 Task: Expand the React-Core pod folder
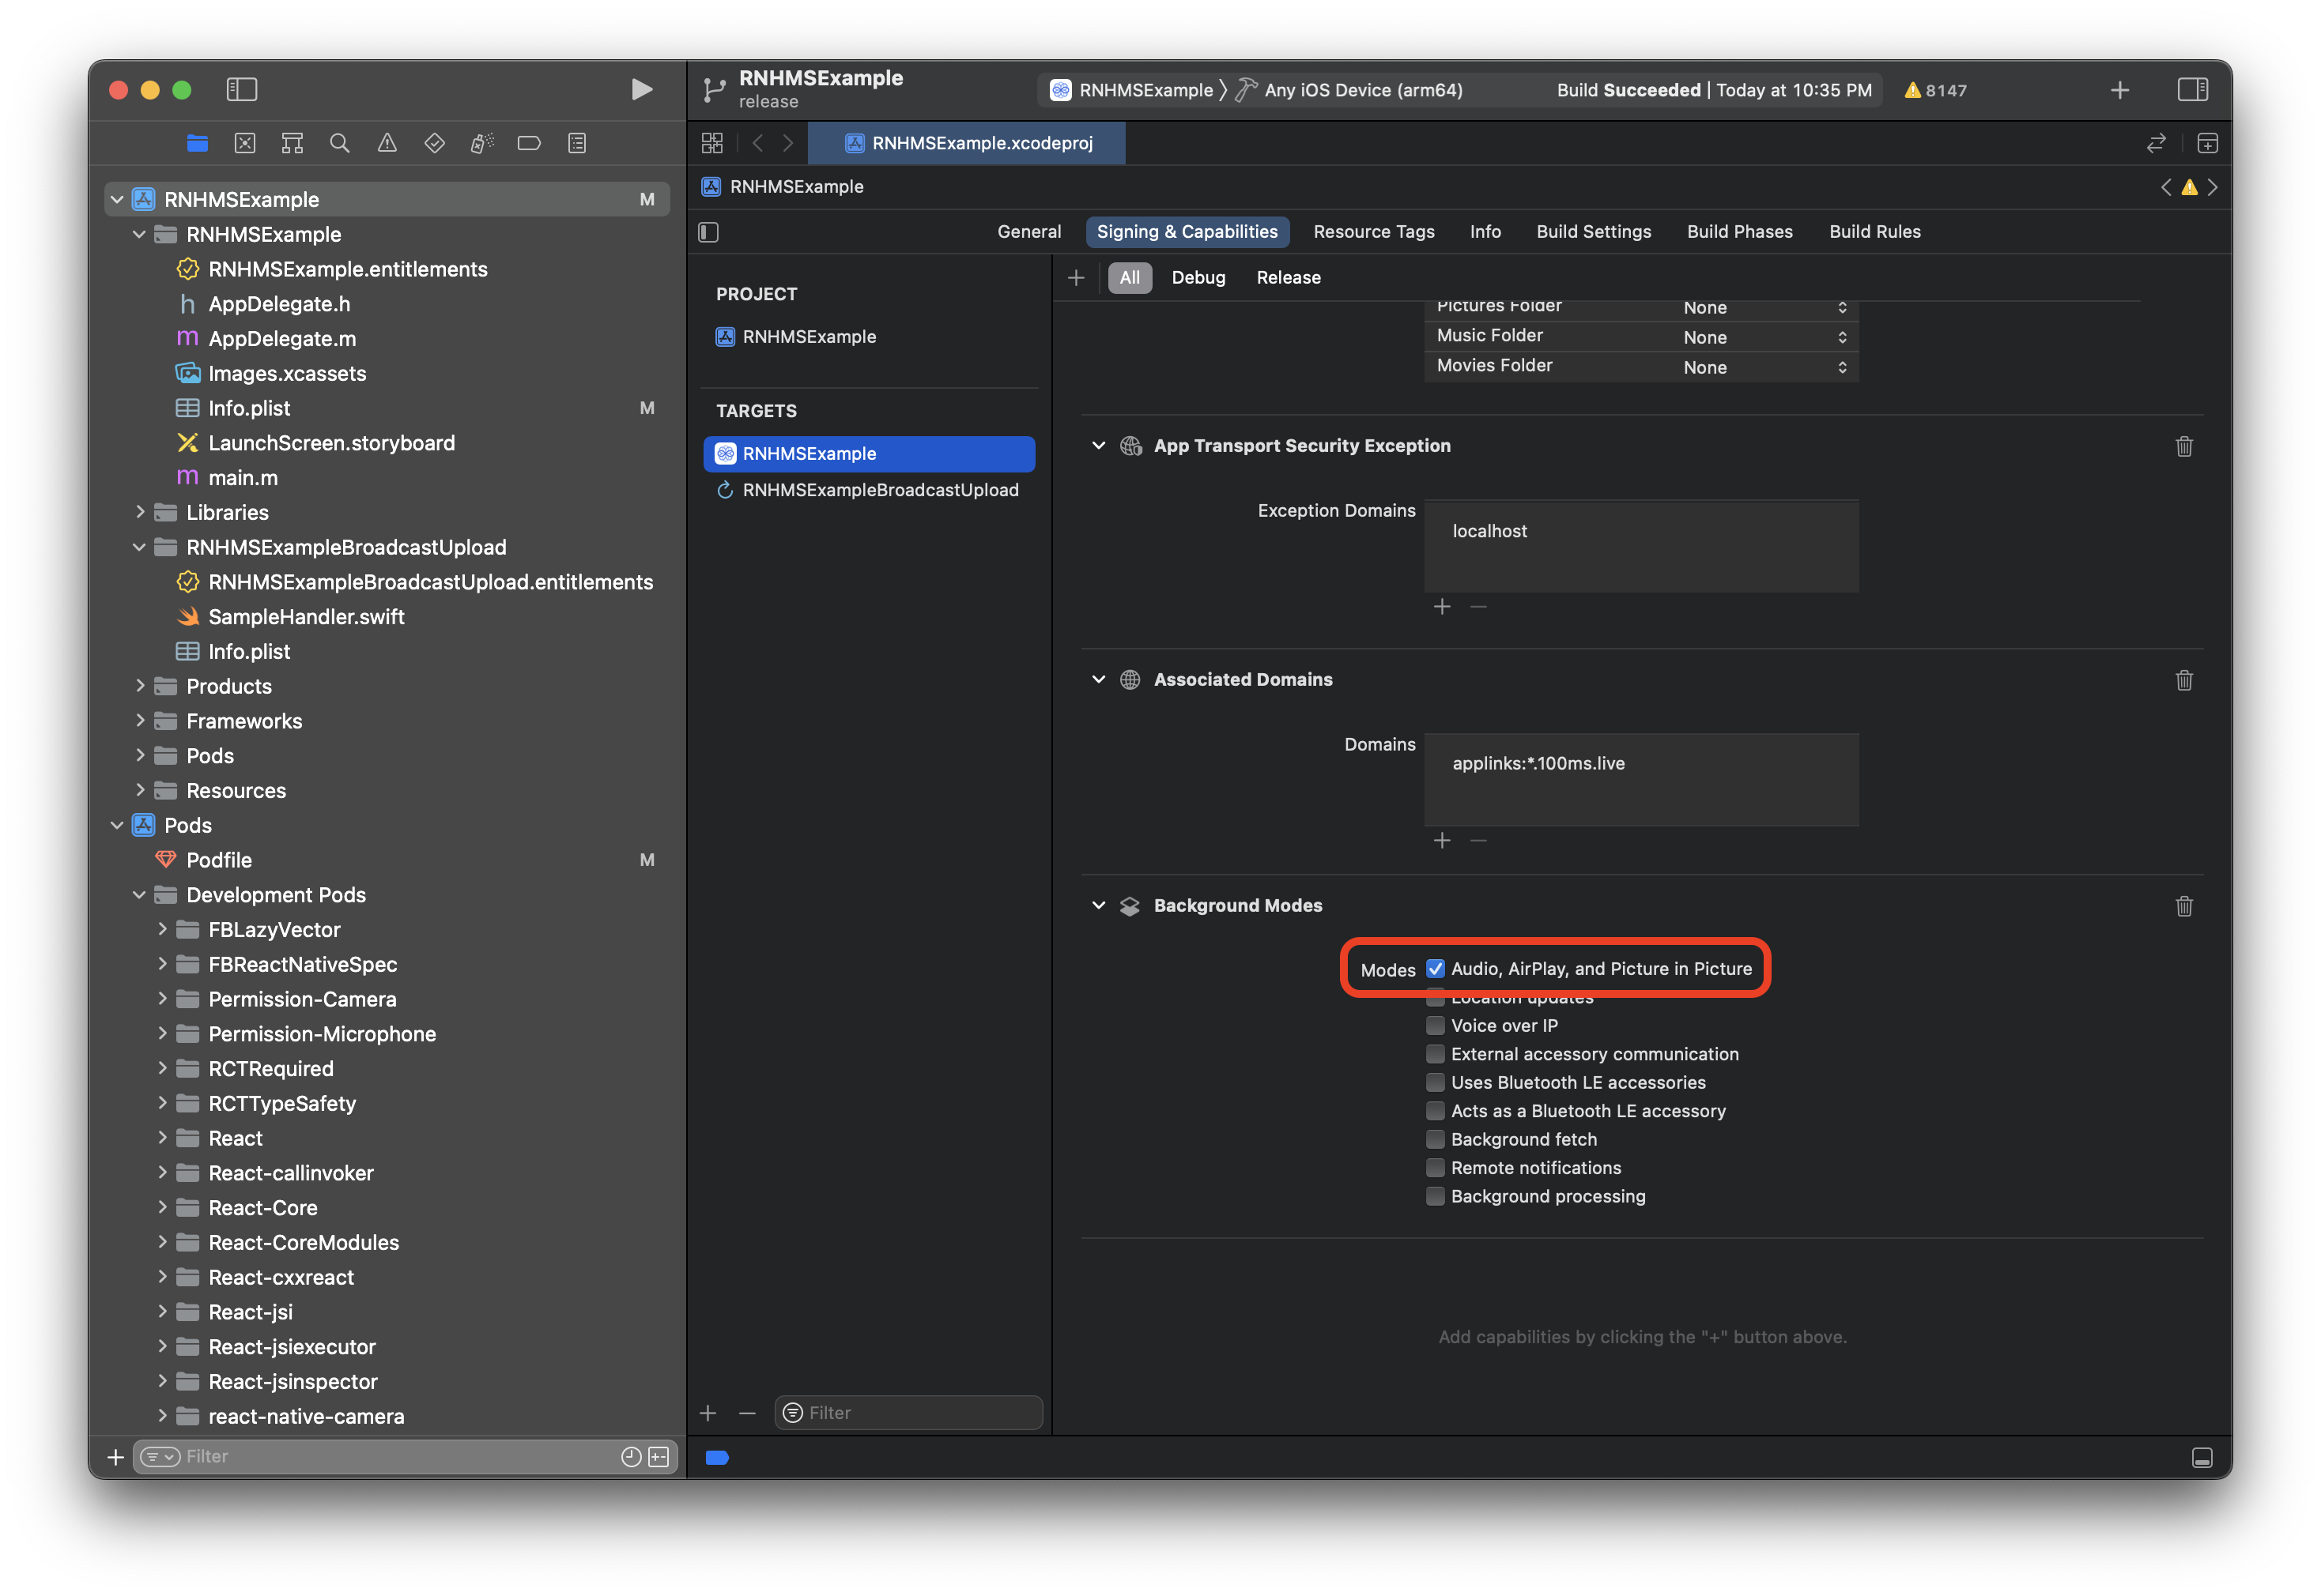(x=163, y=1207)
